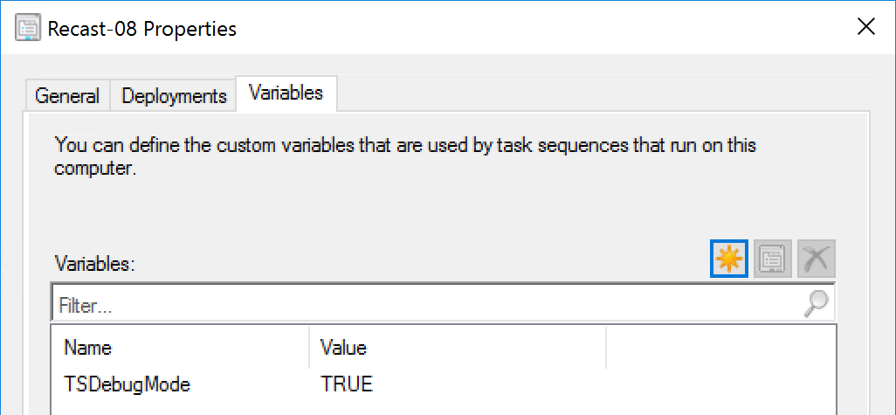Click the Variables: list label
The height and width of the screenshot is (415, 896).
[x=93, y=263]
